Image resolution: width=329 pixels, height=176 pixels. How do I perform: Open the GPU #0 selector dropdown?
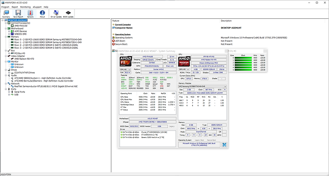coord(184,69)
